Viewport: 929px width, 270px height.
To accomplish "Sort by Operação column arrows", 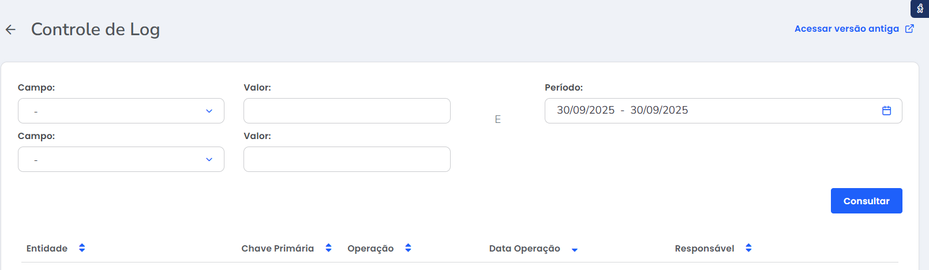I will pos(408,248).
